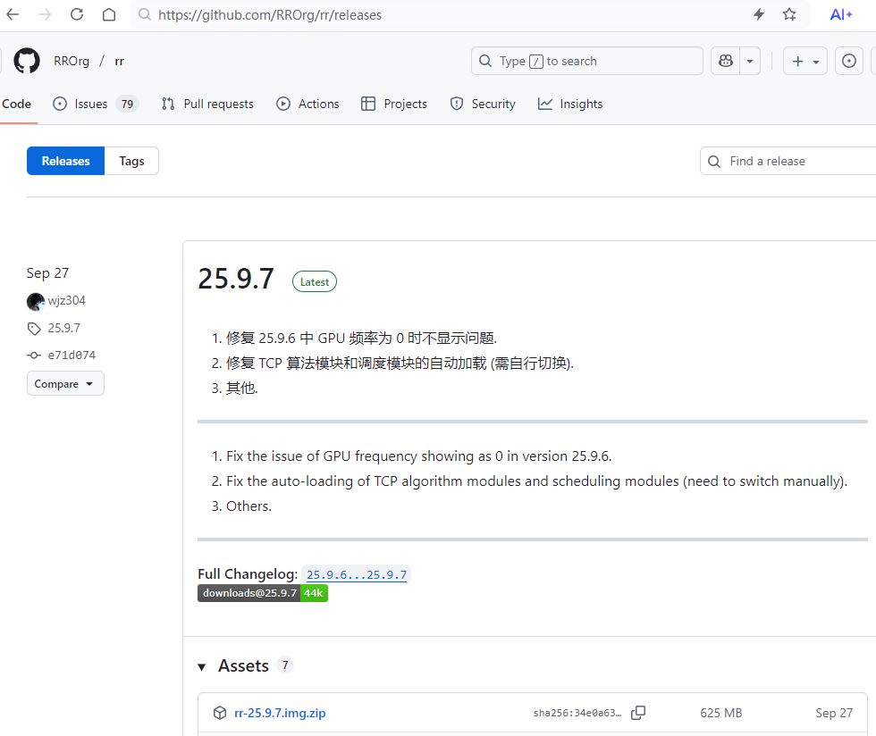Bookmark this page with star icon

(789, 14)
